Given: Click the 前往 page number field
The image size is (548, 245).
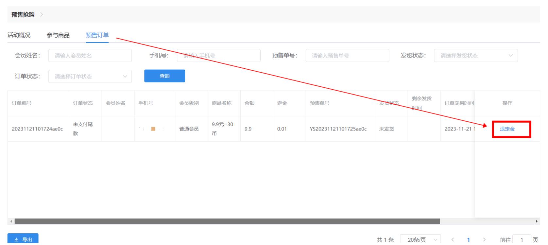Looking at the screenshot, I should 522,240.
